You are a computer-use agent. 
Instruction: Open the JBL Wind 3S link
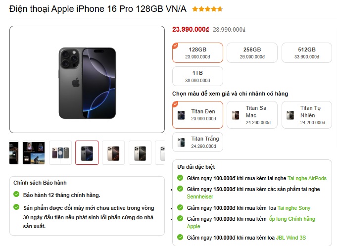click(291, 238)
